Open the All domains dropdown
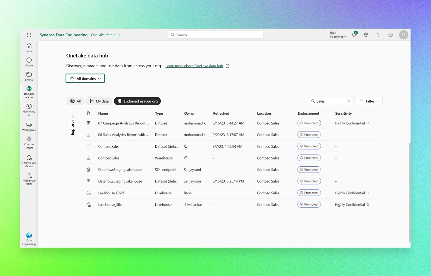This screenshot has width=431, height=276. click(x=85, y=78)
